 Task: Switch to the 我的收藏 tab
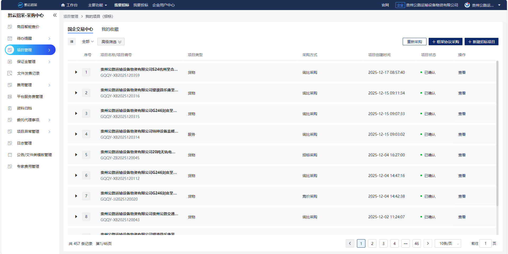pos(110,29)
